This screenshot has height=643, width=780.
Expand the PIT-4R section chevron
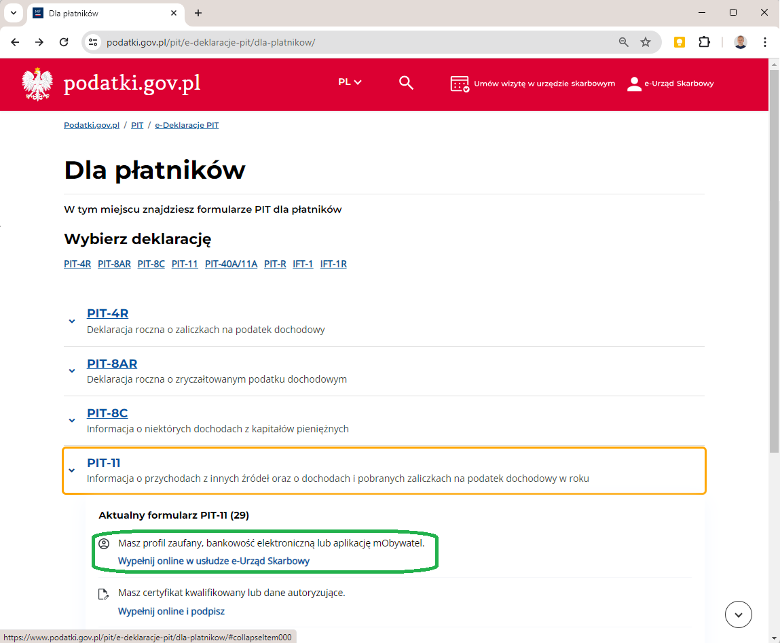[x=72, y=321]
